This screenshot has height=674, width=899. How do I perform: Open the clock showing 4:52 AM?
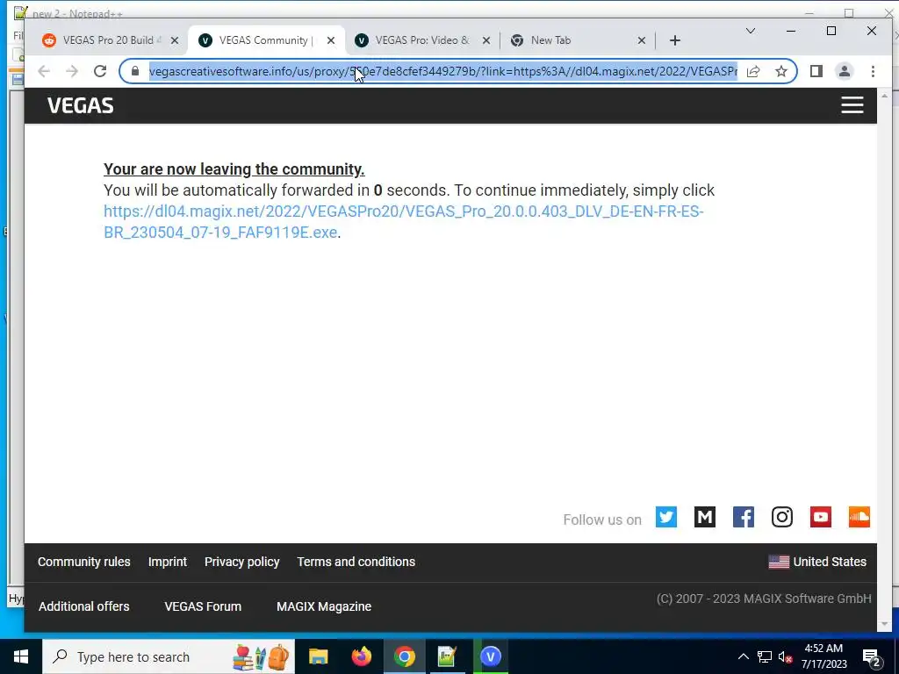(x=823, y=656)
